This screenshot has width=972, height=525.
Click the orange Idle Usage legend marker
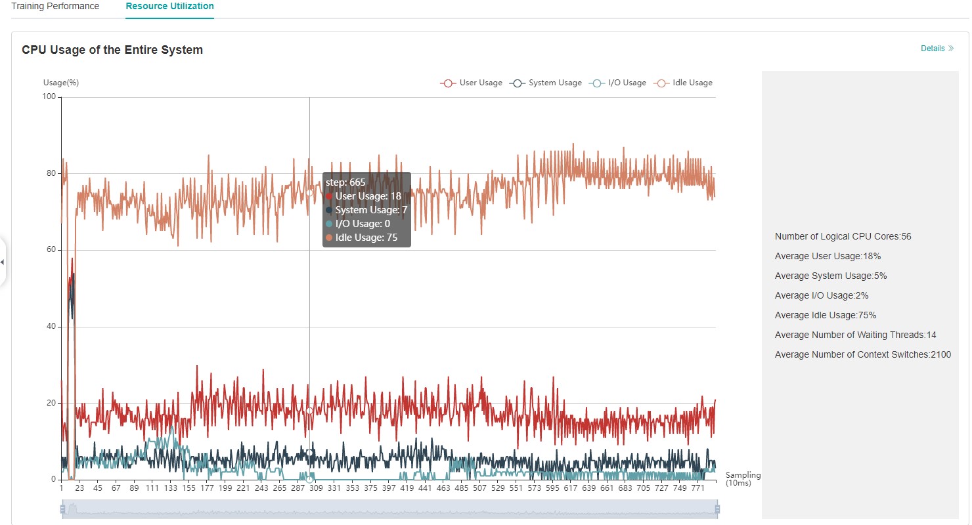(x=661, y=83)
